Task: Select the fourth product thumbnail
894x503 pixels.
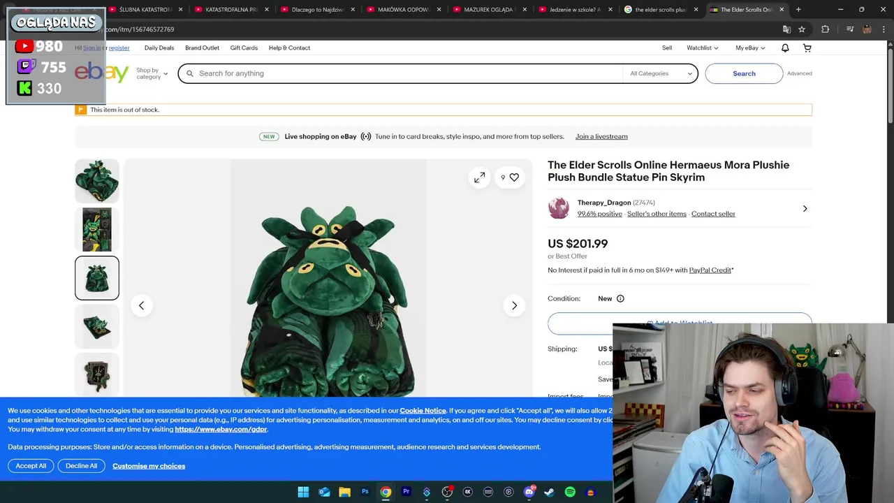Action: coord(97,326)
